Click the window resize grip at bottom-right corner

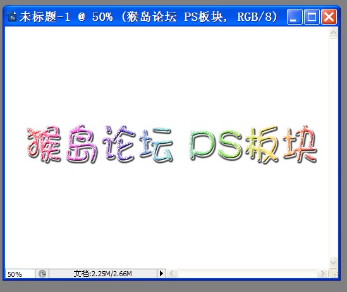(334, 274)
